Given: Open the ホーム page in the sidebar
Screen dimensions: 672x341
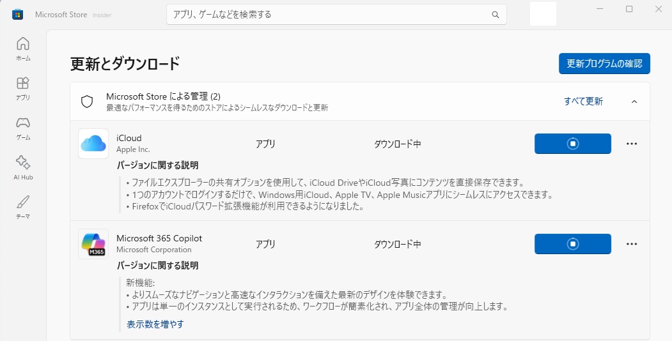Looking at the screenshot, I should pos(23,49).
